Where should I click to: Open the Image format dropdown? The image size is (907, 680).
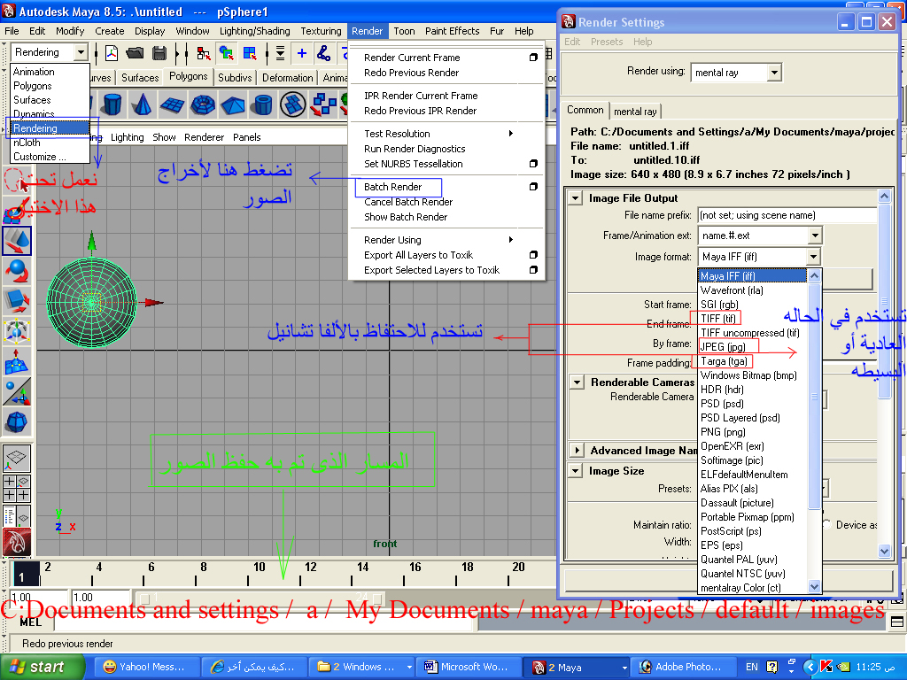click(813, 256)
